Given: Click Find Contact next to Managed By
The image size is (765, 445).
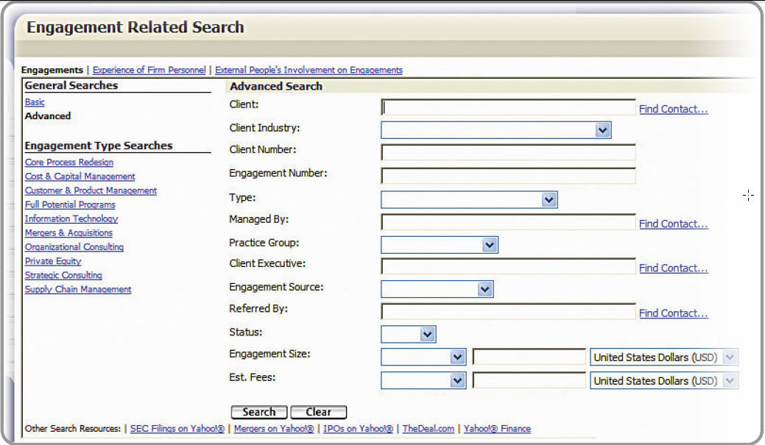Looking at the screenshot, I should coord(673,224).
